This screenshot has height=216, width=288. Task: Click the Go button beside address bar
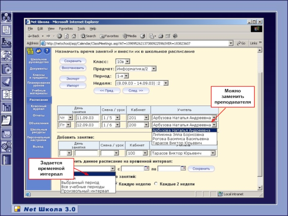pyautogui.click(x=241, y=43)
